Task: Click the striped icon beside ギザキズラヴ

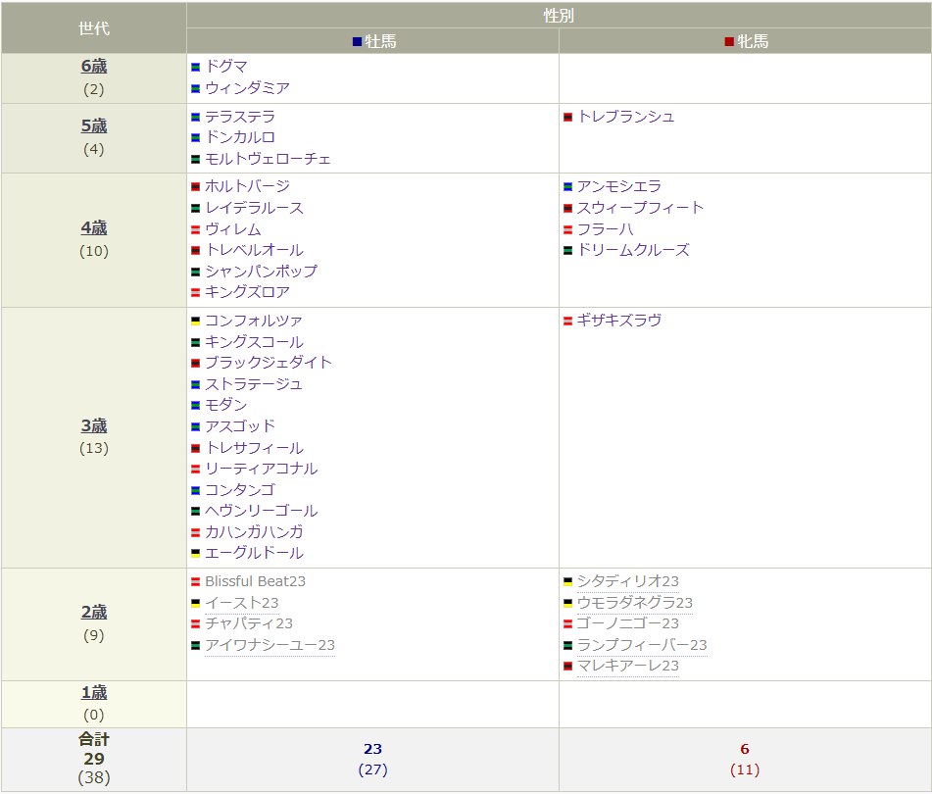Action: click(568, 321)
